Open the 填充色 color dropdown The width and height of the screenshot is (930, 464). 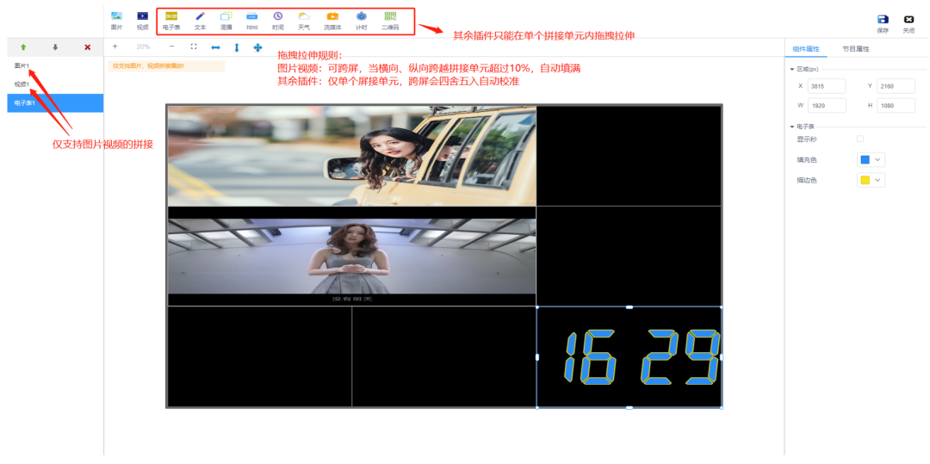tap(871, 159)
